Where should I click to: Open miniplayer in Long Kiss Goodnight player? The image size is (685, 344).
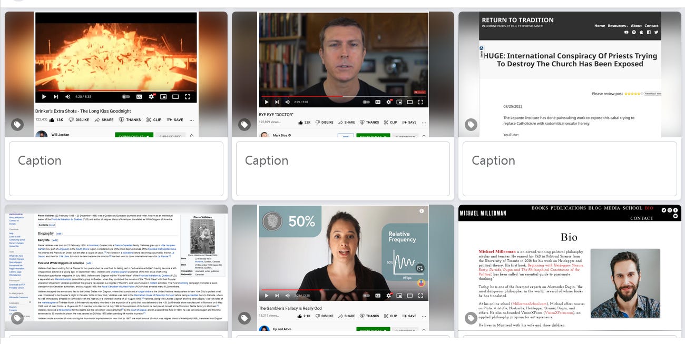(163, 97)
